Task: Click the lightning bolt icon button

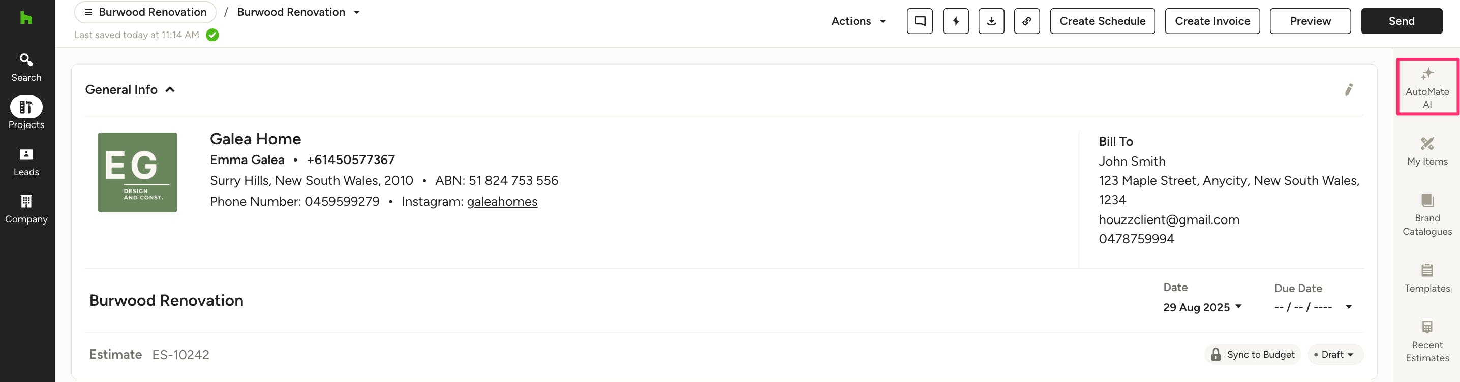Action: (956, 21)
